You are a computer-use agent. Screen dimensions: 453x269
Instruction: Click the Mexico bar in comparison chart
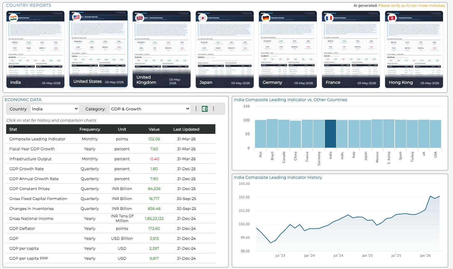pyautogui.click(x=377, y=134)
